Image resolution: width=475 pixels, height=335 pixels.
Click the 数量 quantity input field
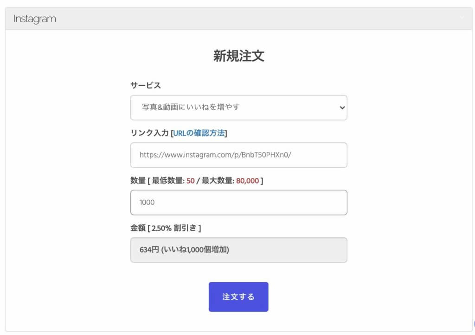pos(238,202)
